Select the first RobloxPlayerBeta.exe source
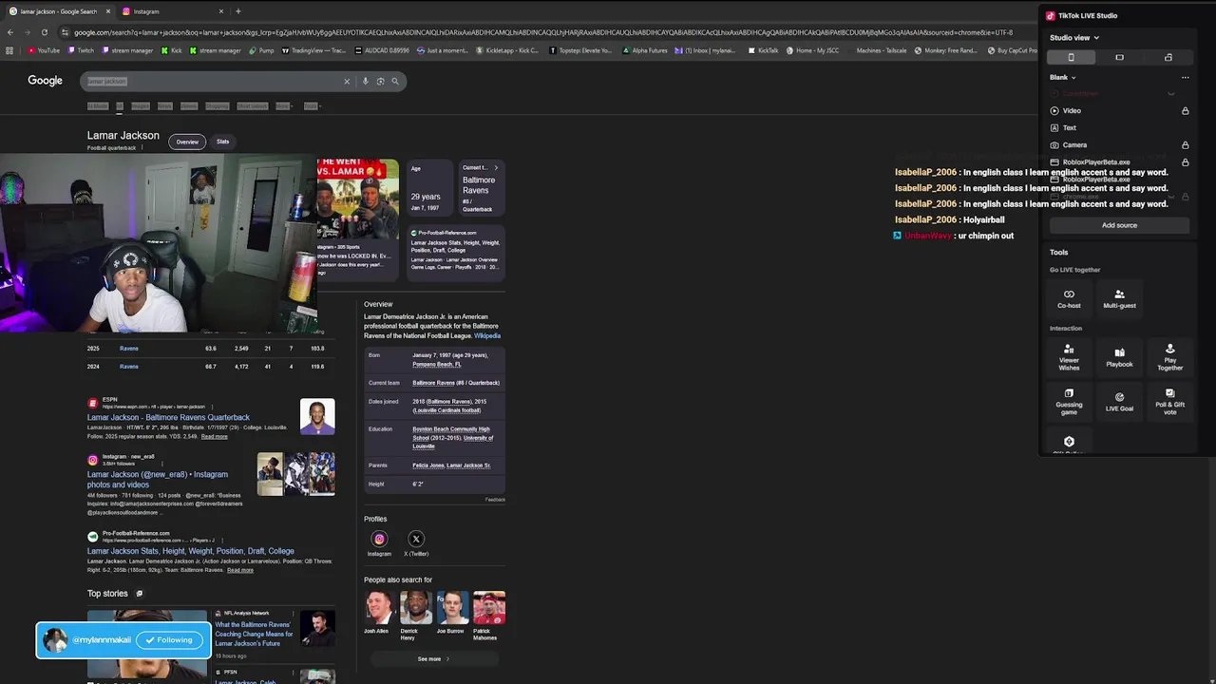1216x684 pixels. click(x=1119, y=162)
